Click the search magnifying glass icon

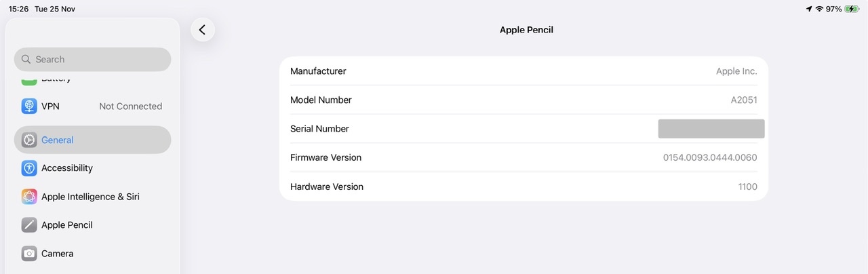pos(26,60)
